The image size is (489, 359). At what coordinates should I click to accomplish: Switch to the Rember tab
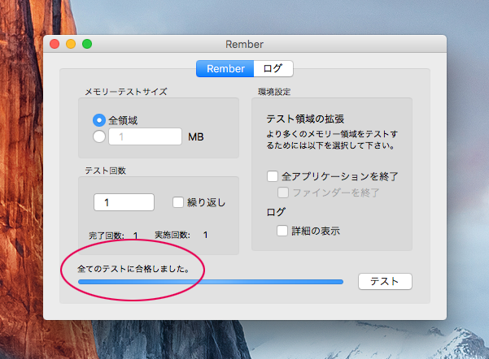tap(225, 68)
